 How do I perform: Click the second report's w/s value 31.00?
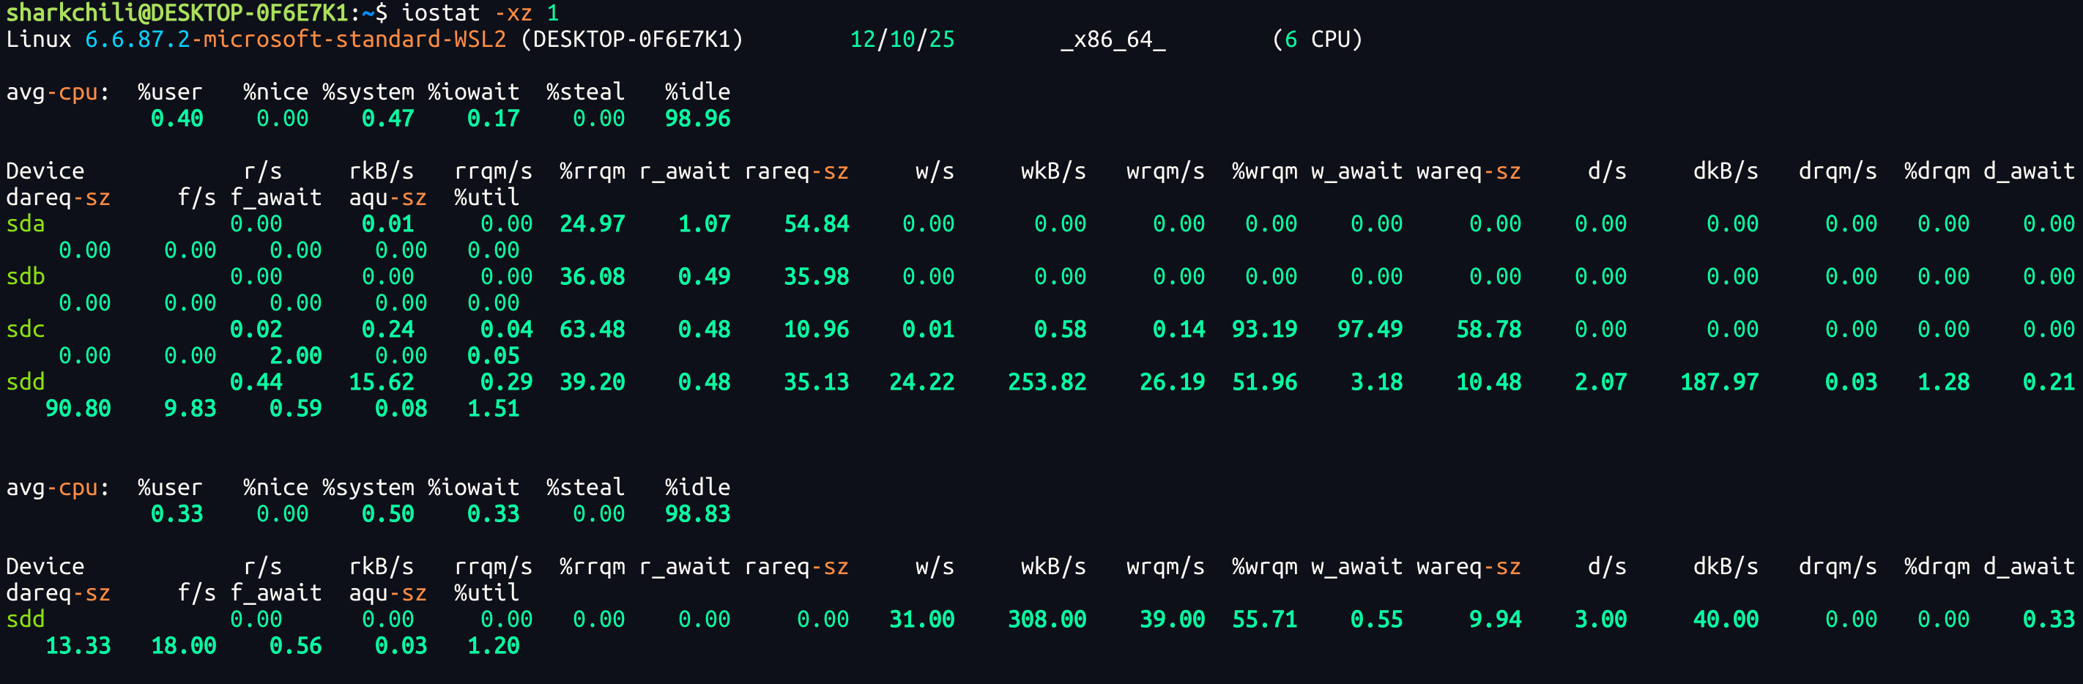[x=922, y=620]
